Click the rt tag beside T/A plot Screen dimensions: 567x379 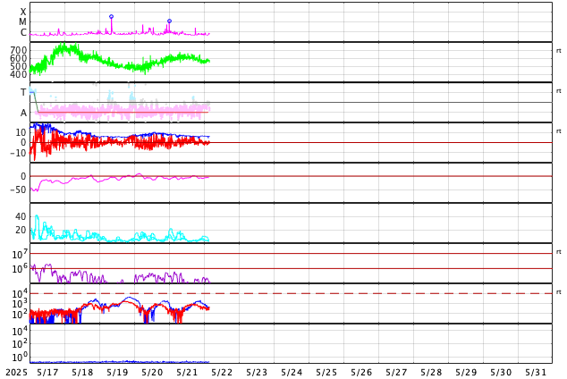559,90
